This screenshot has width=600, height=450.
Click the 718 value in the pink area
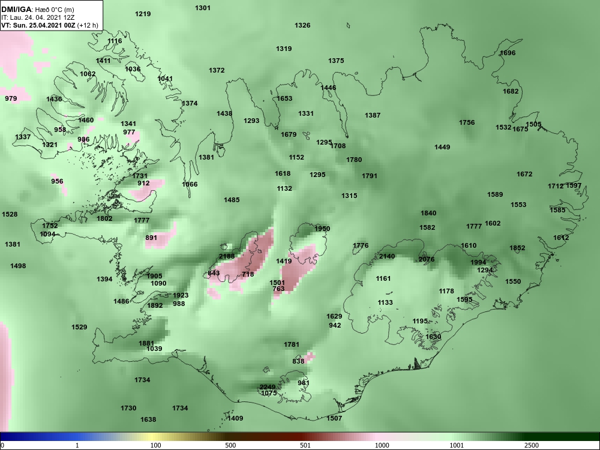[248, 274]
